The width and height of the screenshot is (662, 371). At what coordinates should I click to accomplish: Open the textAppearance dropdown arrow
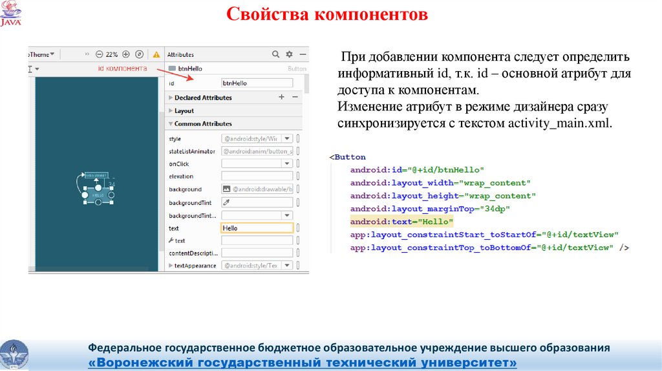[x=287, y=266]
